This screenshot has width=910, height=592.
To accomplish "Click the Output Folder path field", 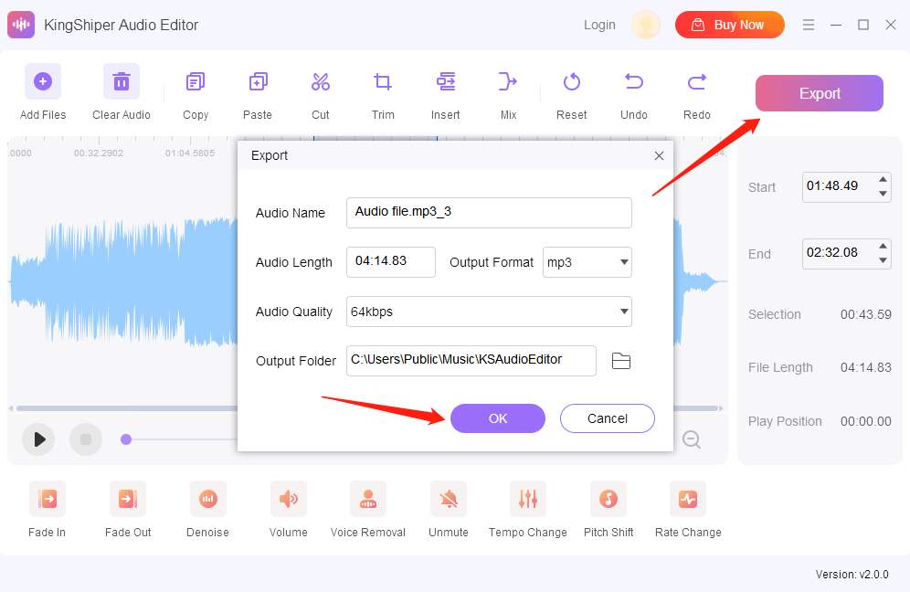I will [x=471, y=361].
